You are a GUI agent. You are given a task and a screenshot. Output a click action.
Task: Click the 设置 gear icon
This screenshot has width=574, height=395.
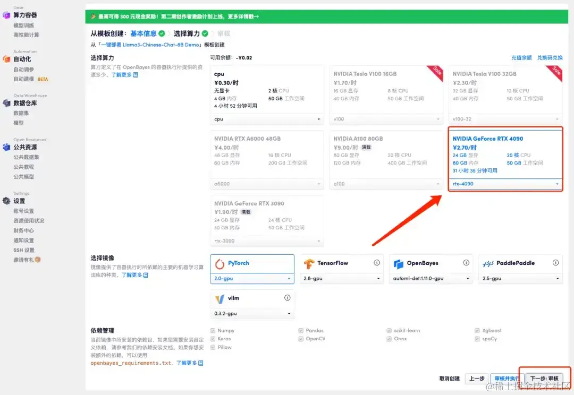(6, 201)
